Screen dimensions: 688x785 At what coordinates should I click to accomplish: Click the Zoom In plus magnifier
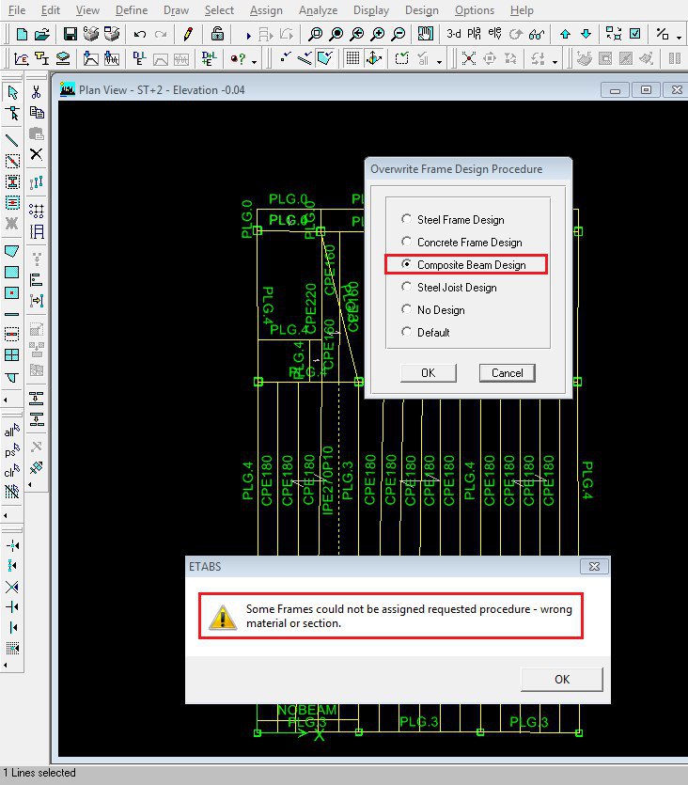[x=378, y=34]
